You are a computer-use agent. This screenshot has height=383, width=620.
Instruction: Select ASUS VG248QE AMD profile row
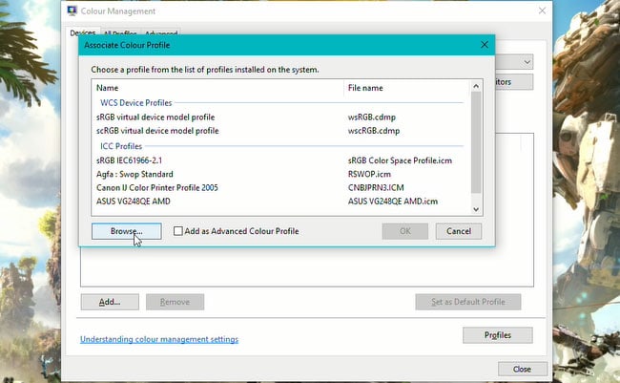pyautogui.click(x=280, y=202)
